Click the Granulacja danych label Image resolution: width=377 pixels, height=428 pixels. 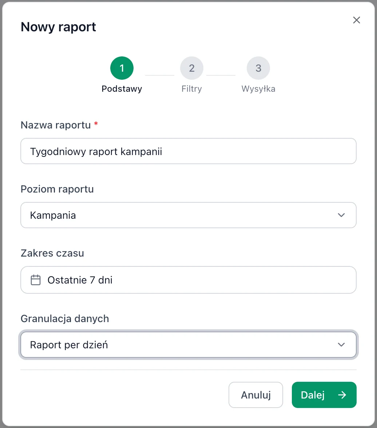[65, 318]
